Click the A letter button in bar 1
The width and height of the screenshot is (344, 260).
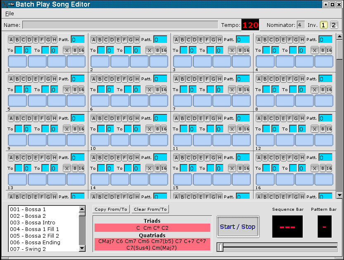11,40
